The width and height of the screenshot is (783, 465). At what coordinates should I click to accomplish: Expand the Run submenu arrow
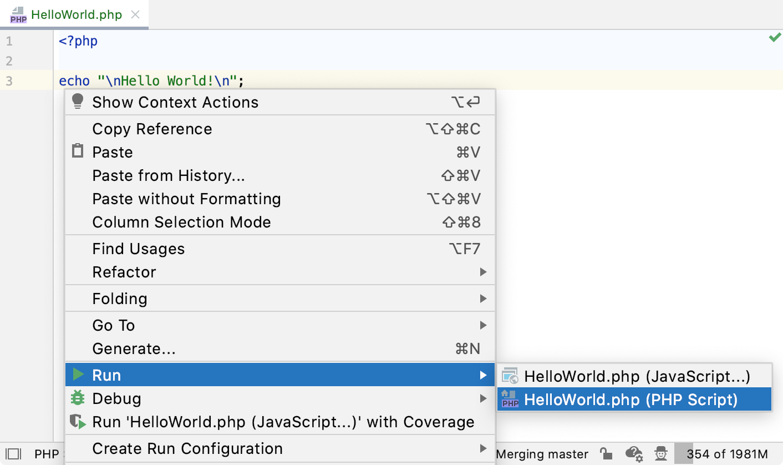click(484, 375)
